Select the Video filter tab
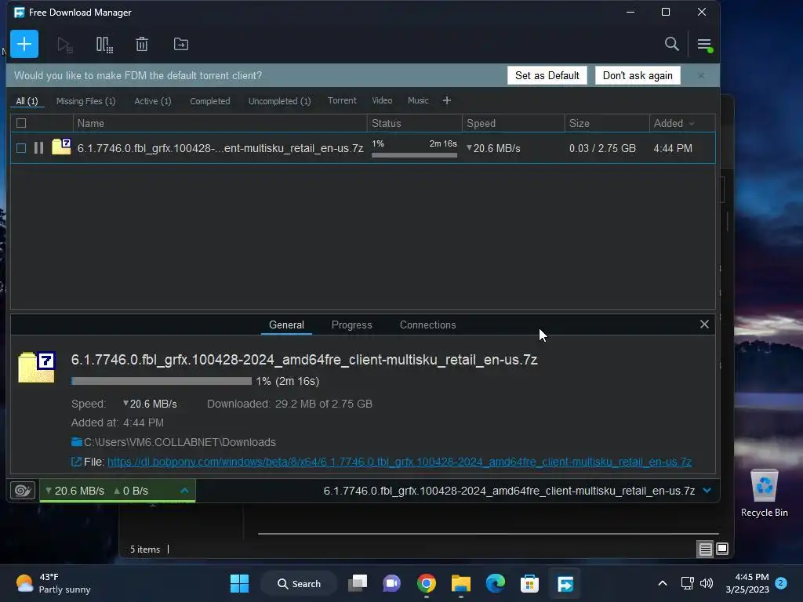The image size is (803, 602). point(382,100)
